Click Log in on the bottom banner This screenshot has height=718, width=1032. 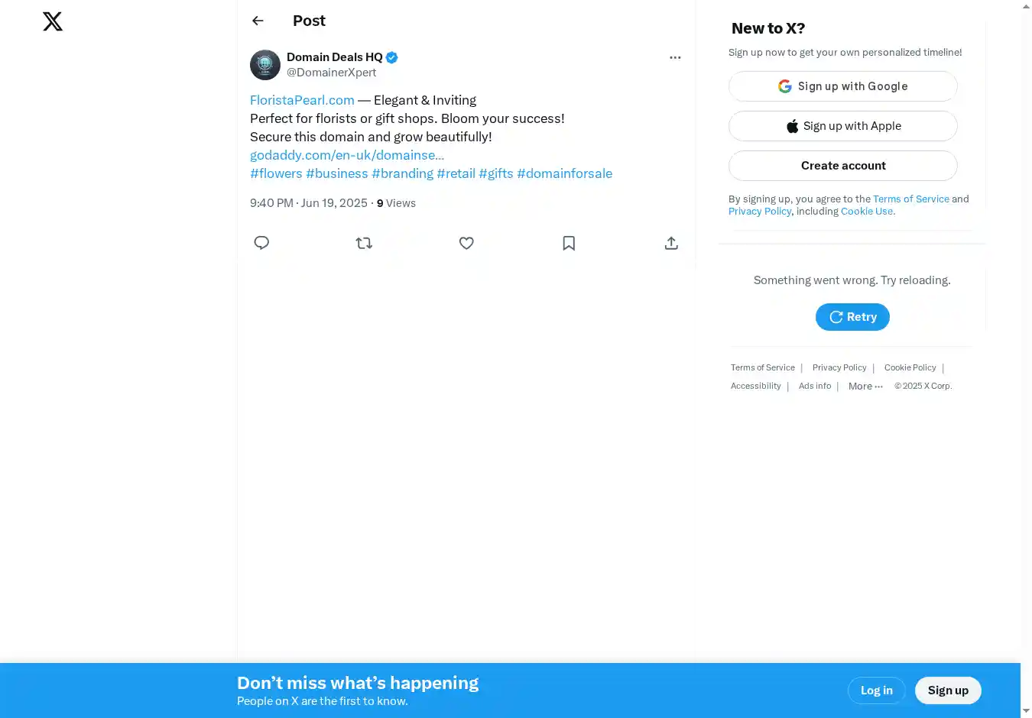coord(876,691)
